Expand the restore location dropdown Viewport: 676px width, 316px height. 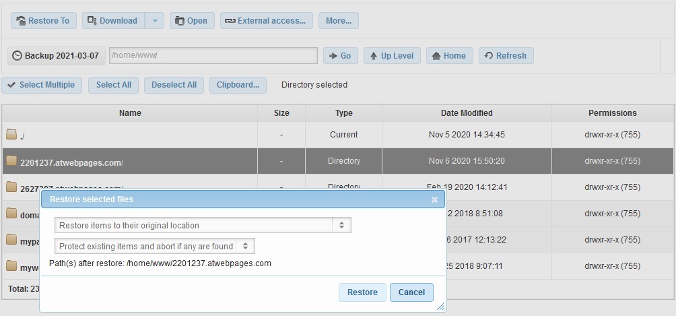coord(203,226)
